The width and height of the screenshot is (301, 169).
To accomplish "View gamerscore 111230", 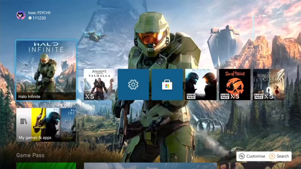I will click(x=39, y=18).
